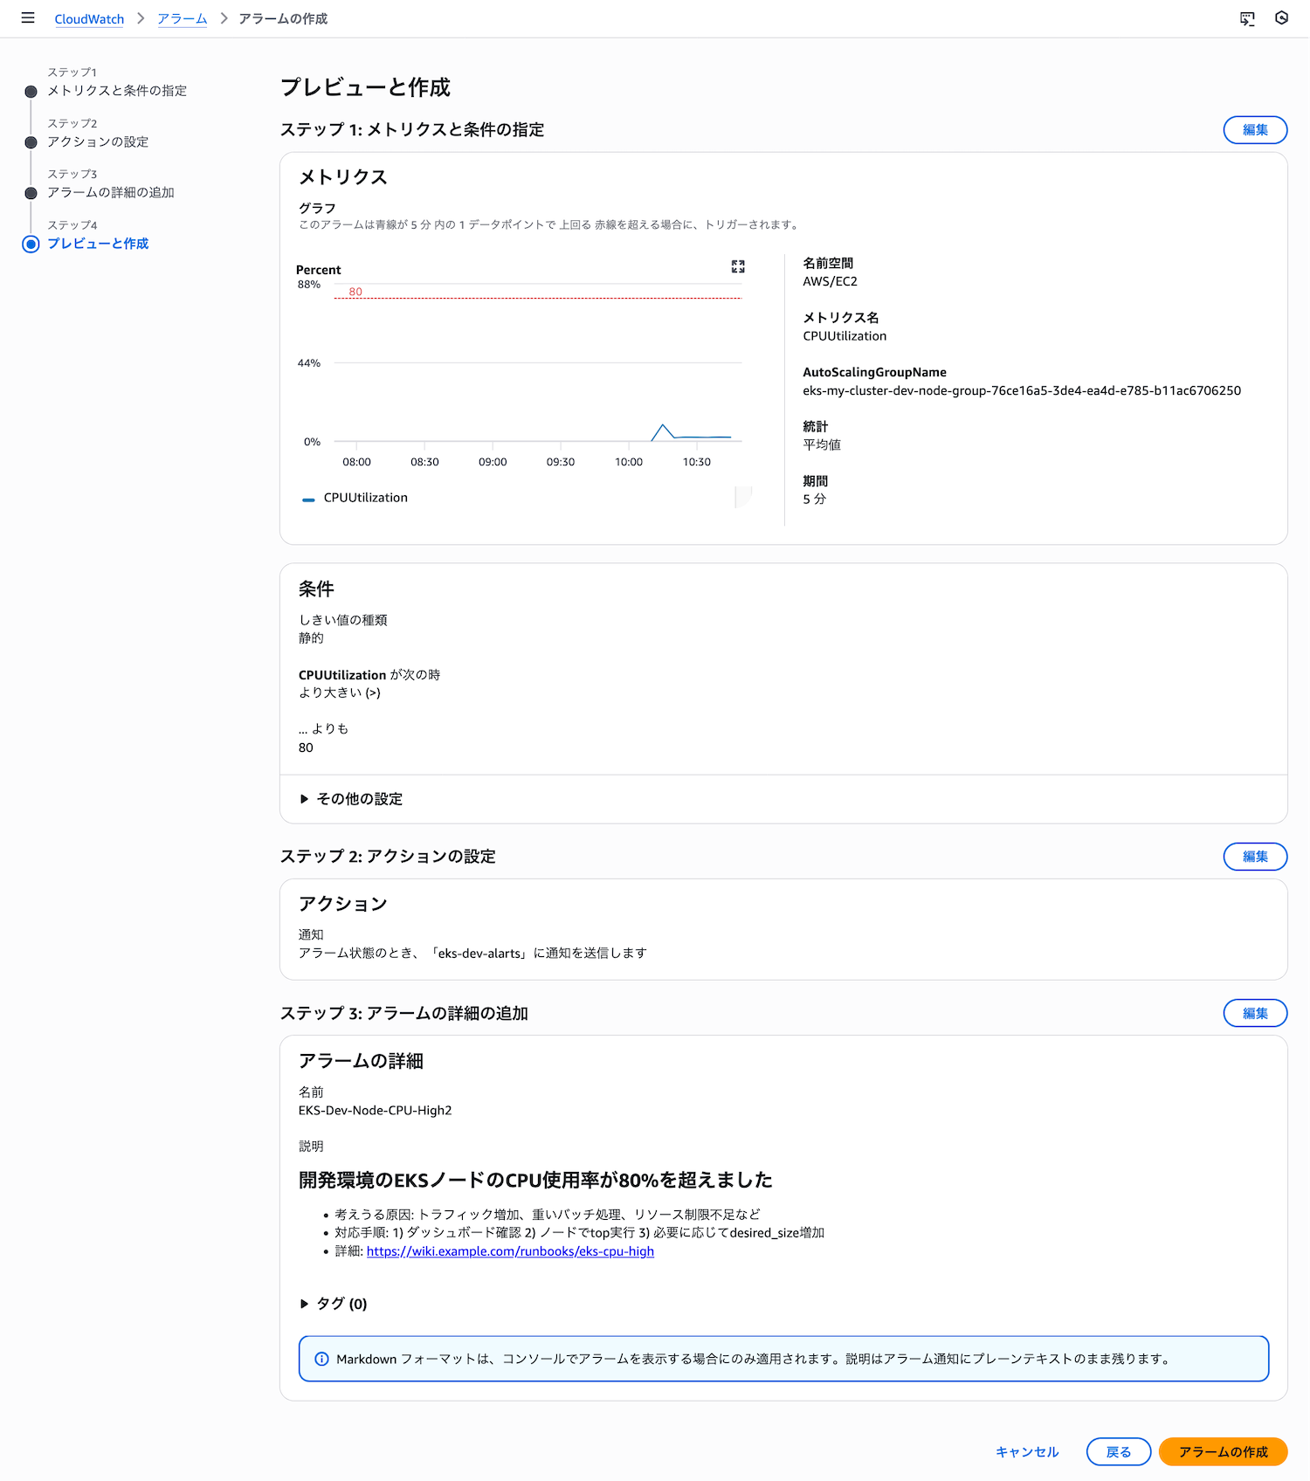Open the CloudWatch breadcrumb link
1310x1481 pixels.
click(89, 18)
